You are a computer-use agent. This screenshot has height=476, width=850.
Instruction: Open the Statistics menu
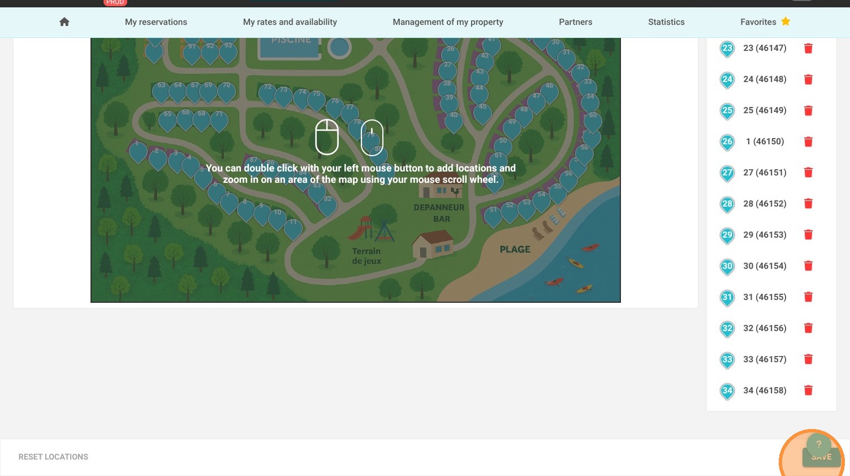click(666, 22)
